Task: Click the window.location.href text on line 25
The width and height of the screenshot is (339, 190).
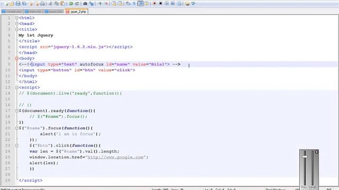Action: (x=56, y=157)
